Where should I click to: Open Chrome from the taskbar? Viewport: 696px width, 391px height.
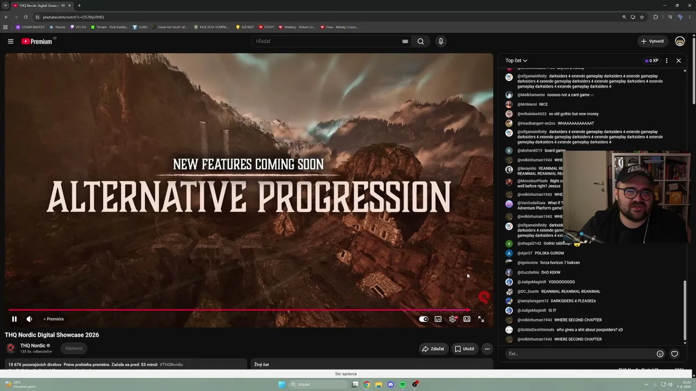(367, 384)
